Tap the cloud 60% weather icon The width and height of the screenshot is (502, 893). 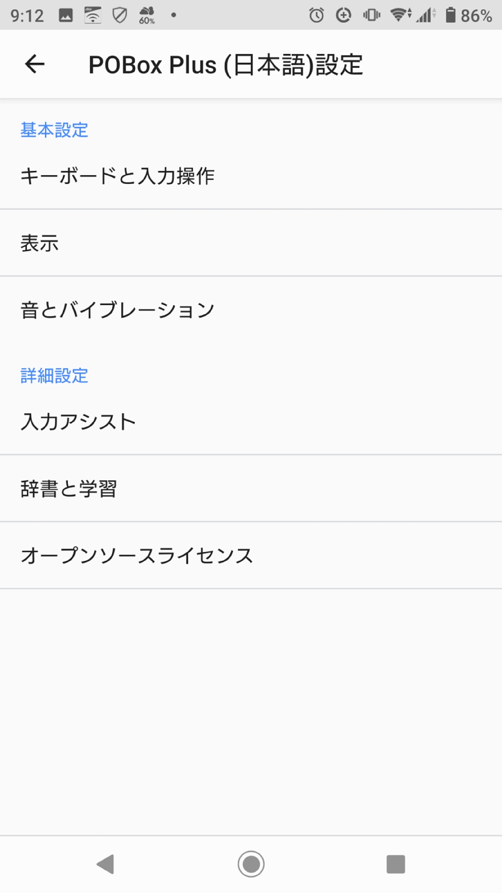click(x=147, y=15)
